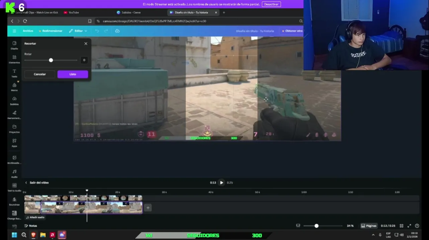Screen dimensions: 429x240
Task: Click the bookmark icon by the address bar
Action: pos(90,21)
